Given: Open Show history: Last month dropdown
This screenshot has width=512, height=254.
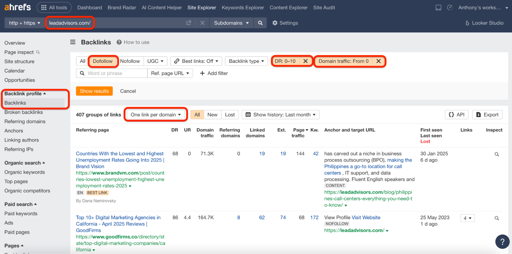Looking at the screenshot, I should click(x=280, y=115).
